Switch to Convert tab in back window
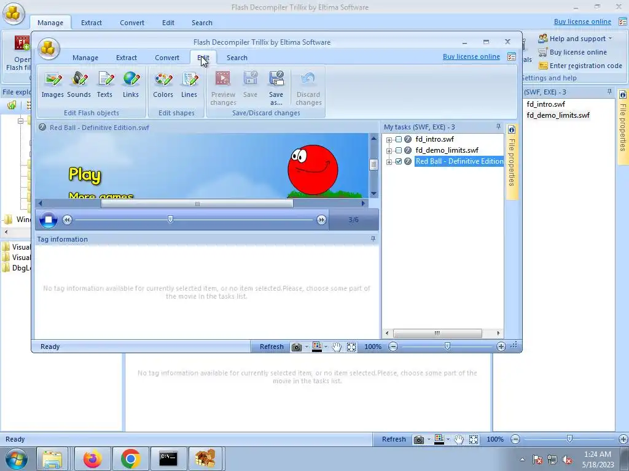Viewport: 629px width, 471px height. coord(132,23)
